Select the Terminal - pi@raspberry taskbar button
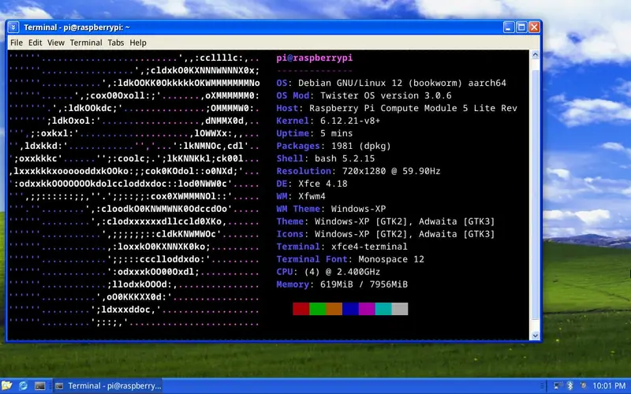 click(x=107, y=386)
